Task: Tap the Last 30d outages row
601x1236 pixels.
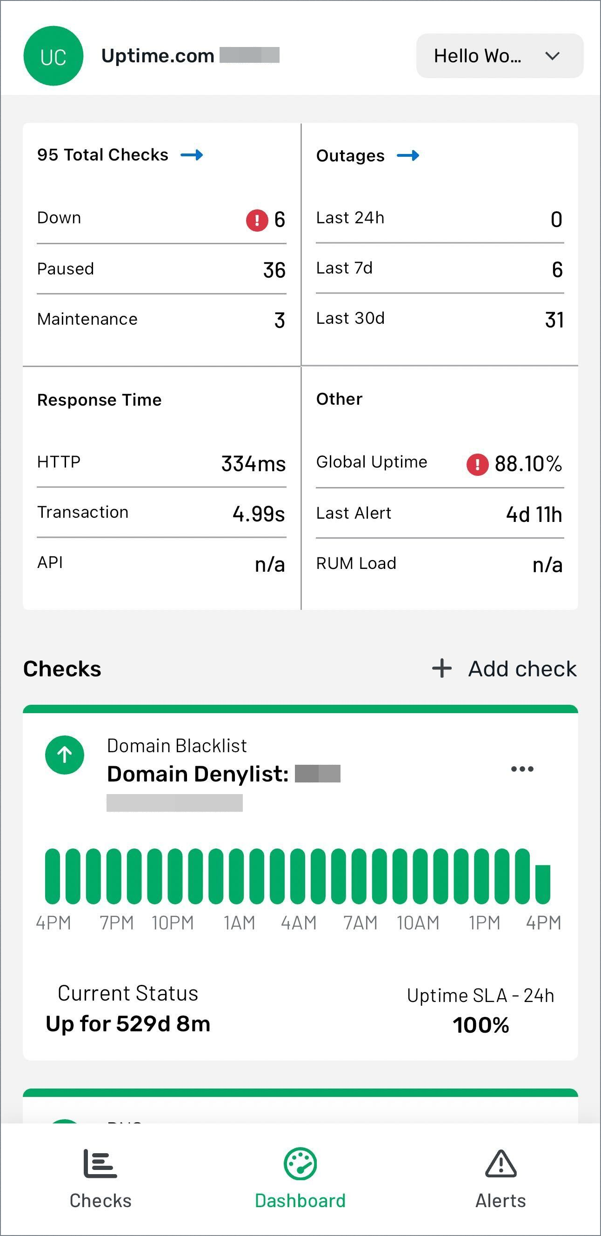Action: (440, 319)
